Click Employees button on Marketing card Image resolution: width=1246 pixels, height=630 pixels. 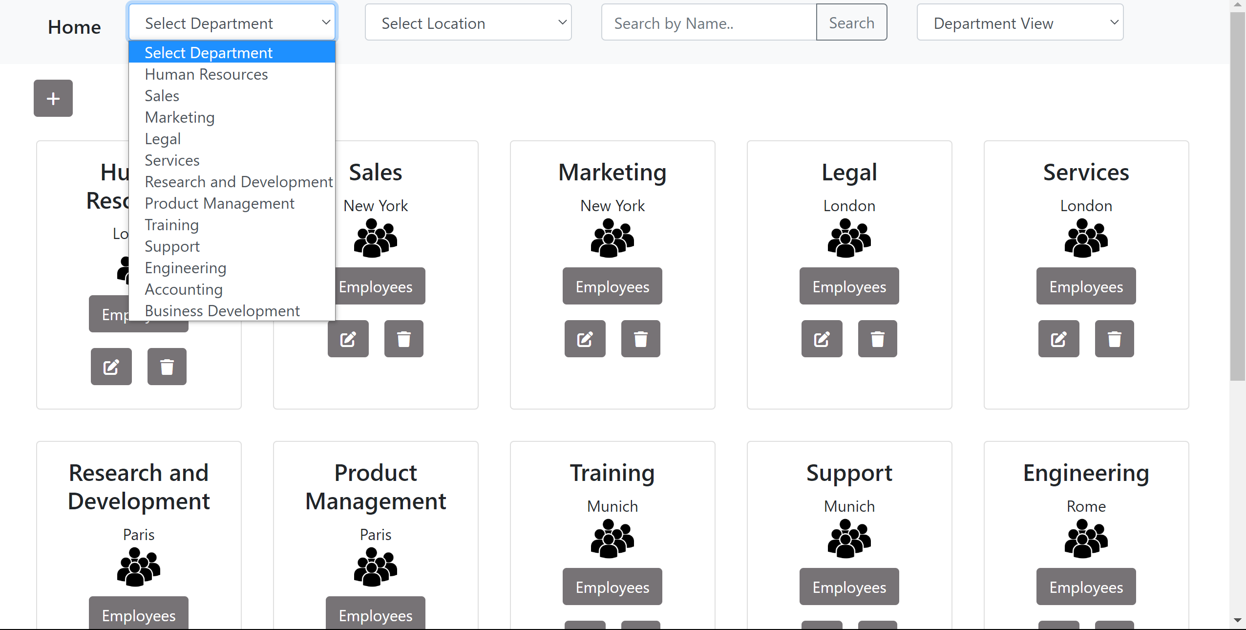(612, 286)
